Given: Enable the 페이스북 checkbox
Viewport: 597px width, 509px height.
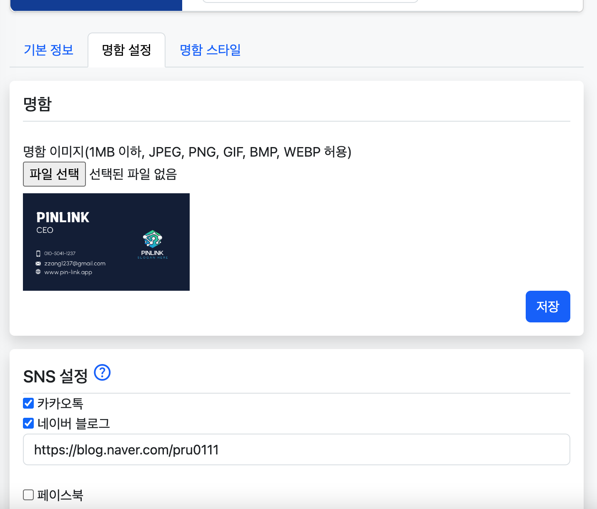Looking at the screenshot, I should pyautogui.click(x=28, y=495).
